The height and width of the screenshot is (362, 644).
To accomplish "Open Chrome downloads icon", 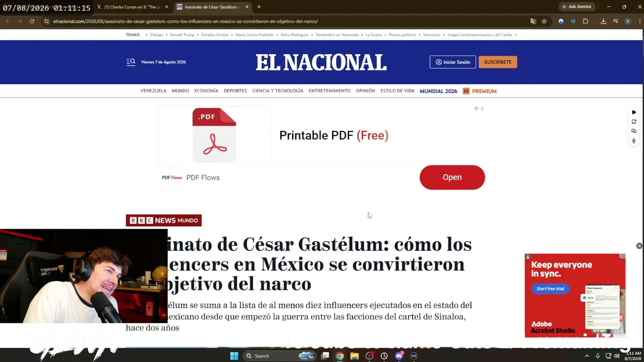I will pos(603,21).
